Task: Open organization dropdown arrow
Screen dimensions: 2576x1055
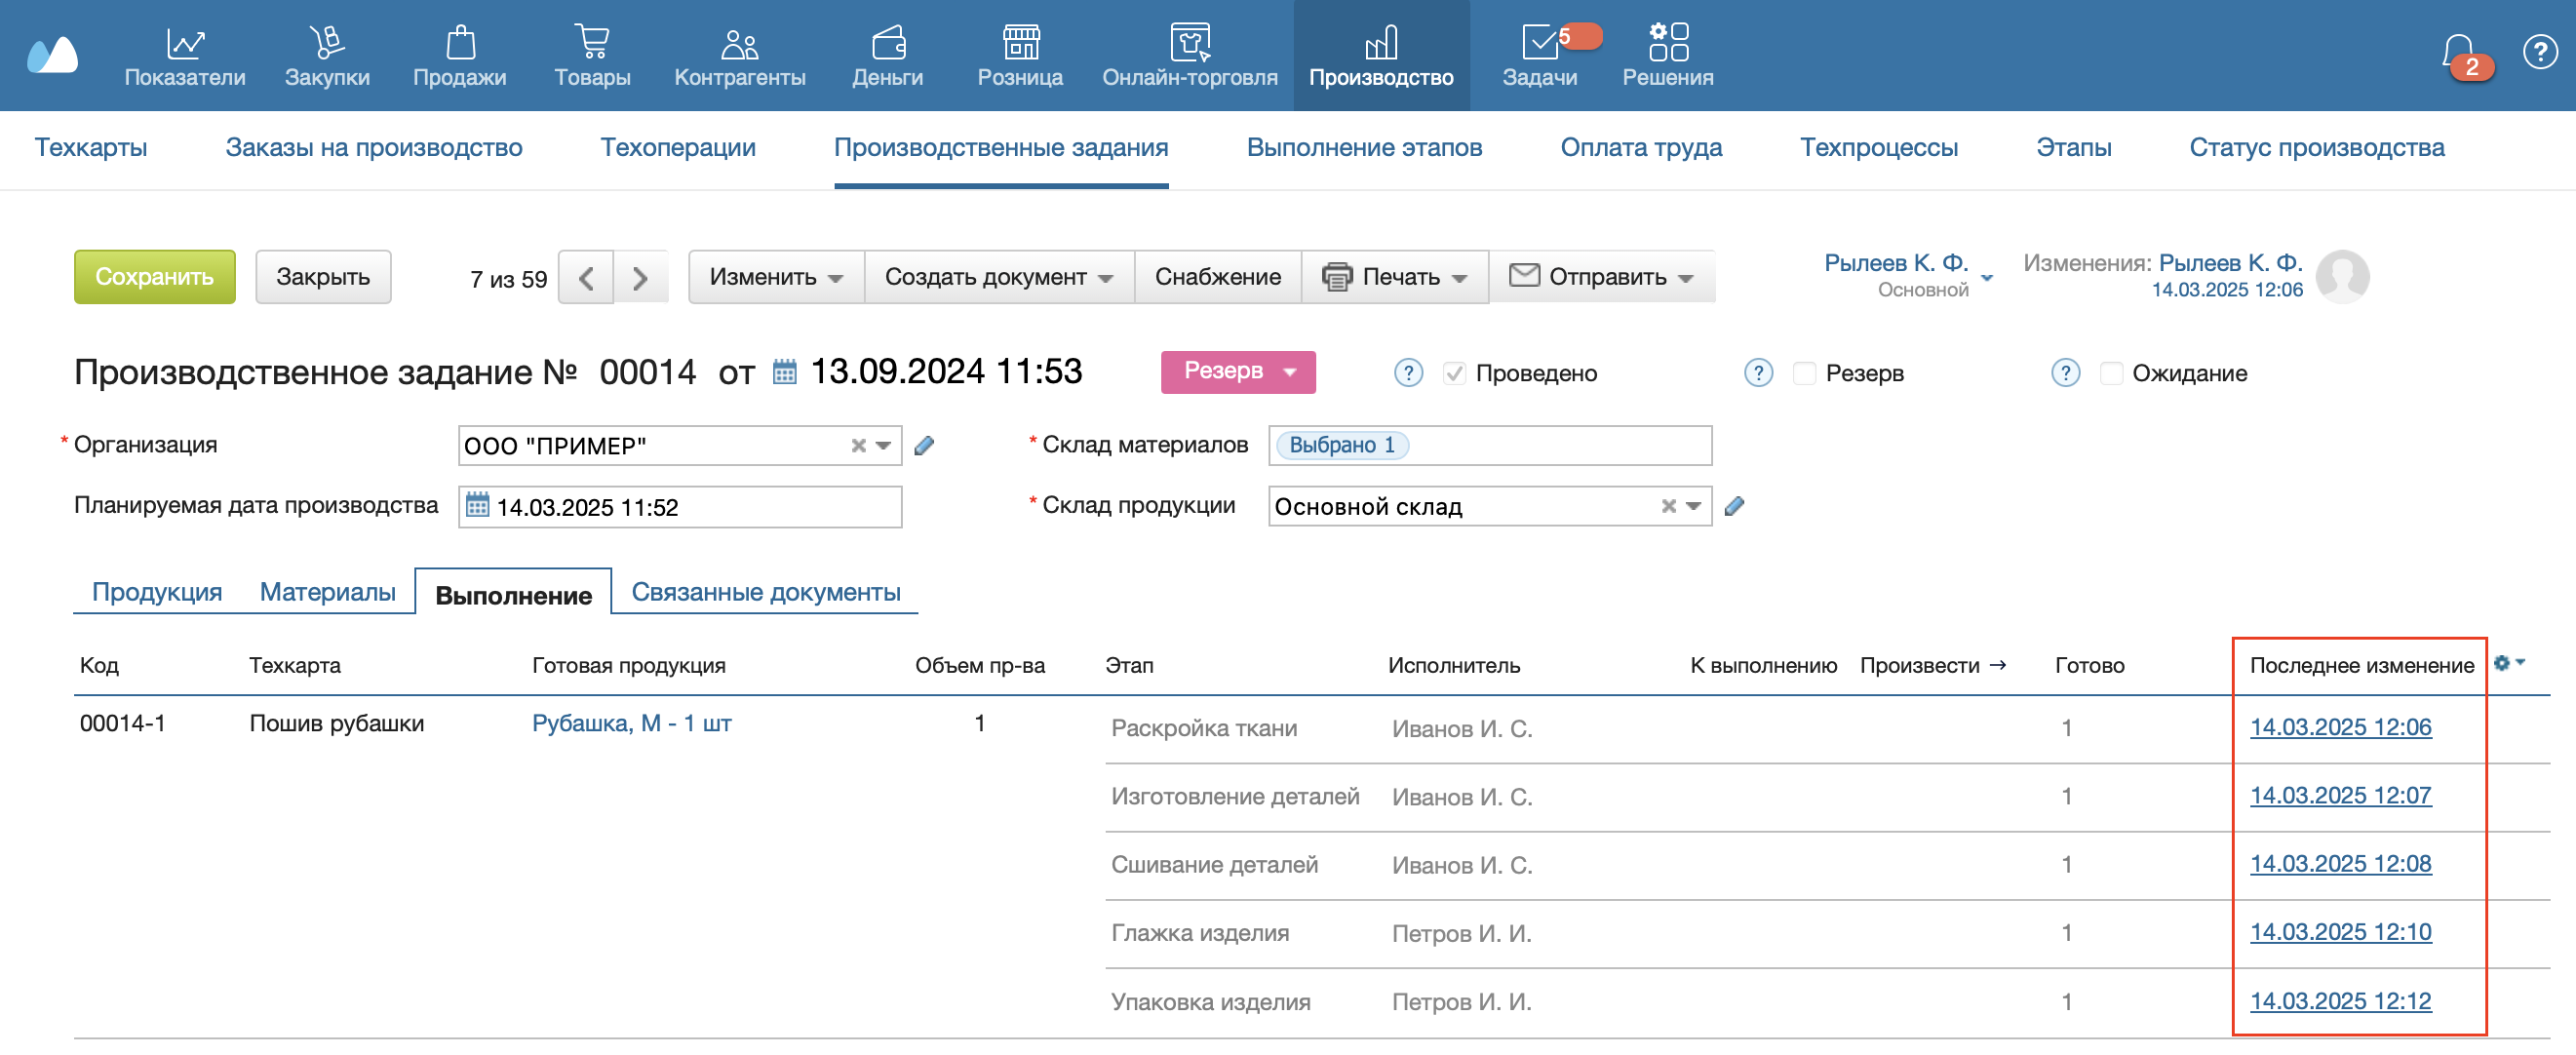Action: [x=883, y=446]
